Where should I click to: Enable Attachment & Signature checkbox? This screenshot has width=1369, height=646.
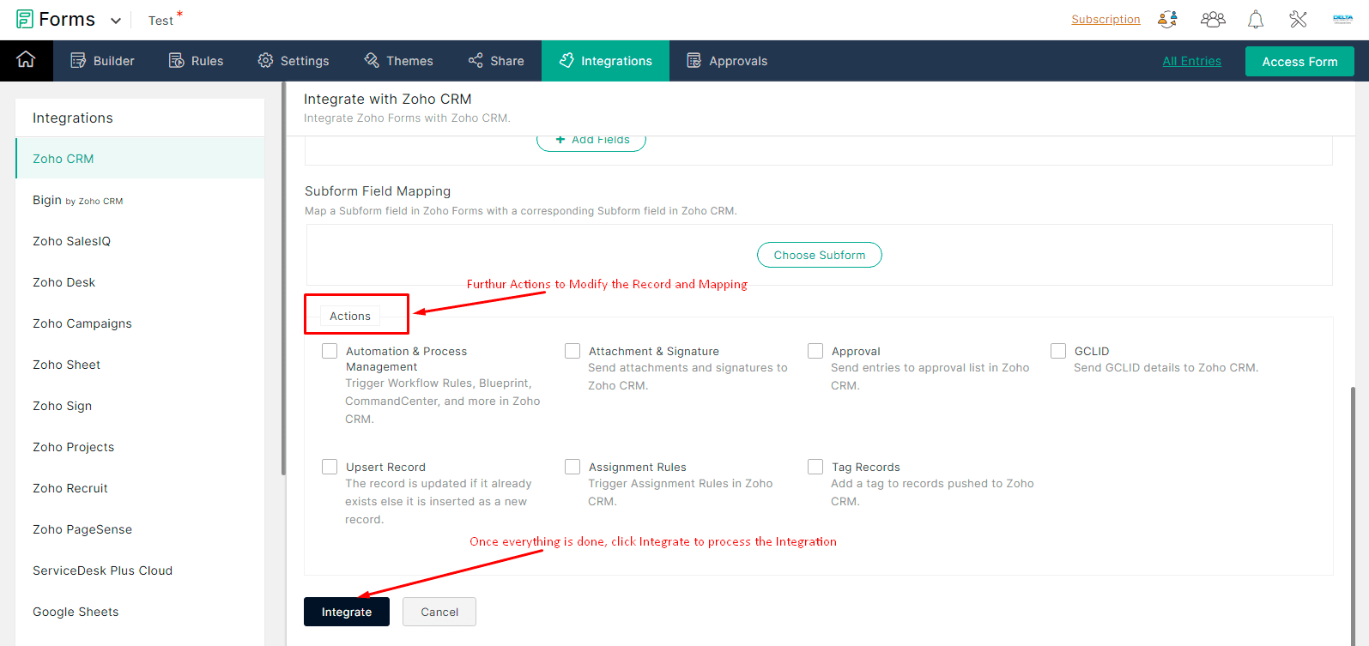pos(572,351)
